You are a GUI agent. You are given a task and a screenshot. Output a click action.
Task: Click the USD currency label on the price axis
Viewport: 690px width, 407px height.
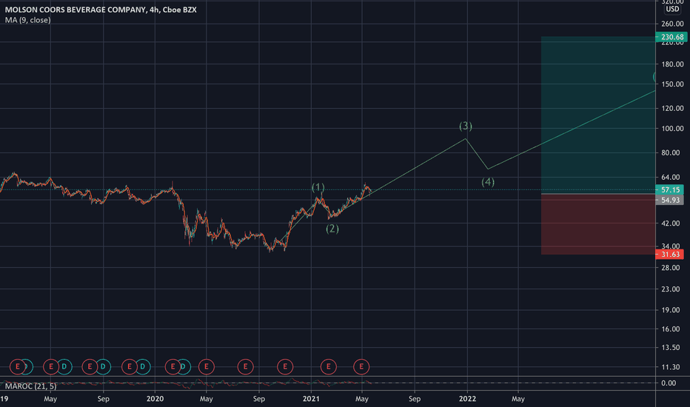click(x=672, y=9)
